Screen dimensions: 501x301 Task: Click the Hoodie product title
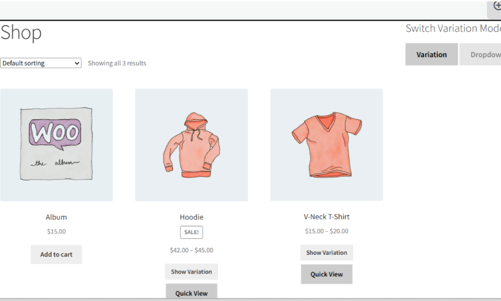191,217
